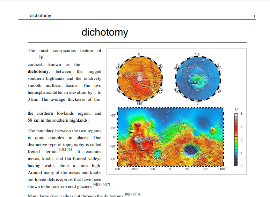Image resolution: width=270 pixels, height=197 pixels.
Task: Click the blue circular polar map
Action: coord(198,79)
